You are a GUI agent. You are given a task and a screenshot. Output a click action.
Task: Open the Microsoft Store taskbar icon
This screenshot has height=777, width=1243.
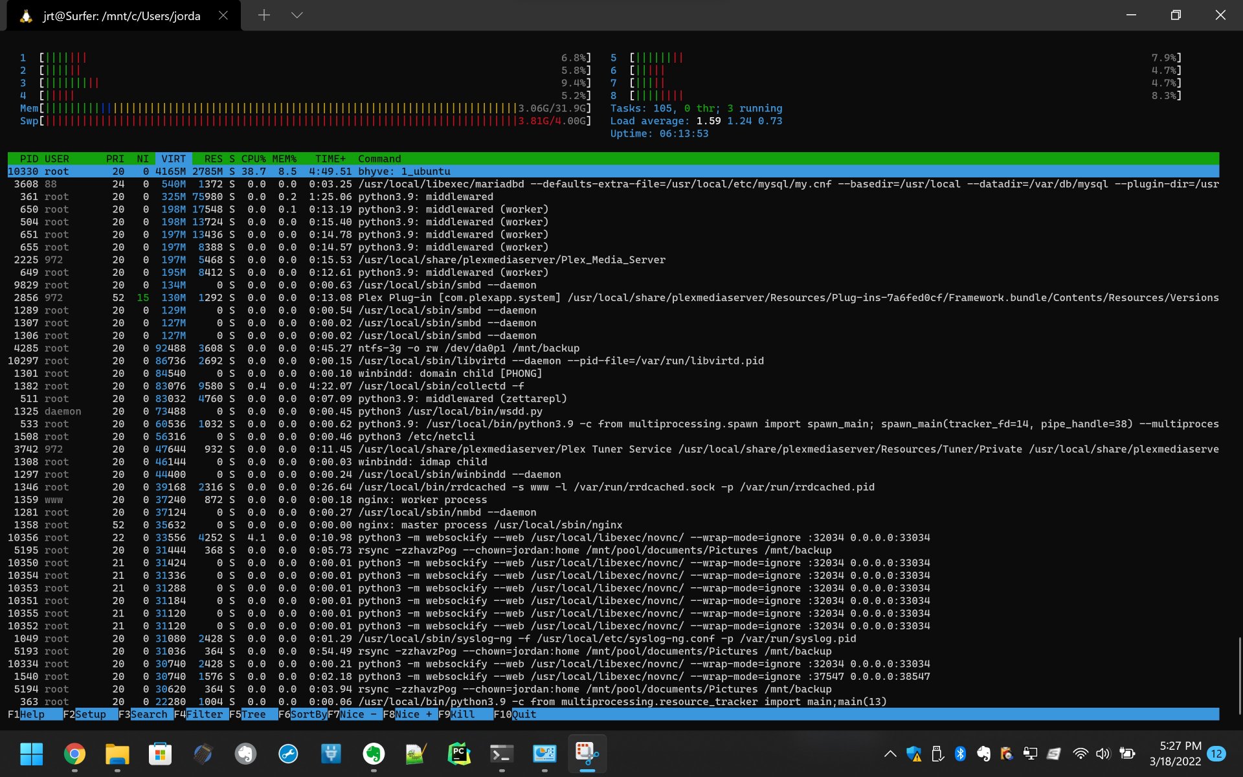click(x=160, y=754)
